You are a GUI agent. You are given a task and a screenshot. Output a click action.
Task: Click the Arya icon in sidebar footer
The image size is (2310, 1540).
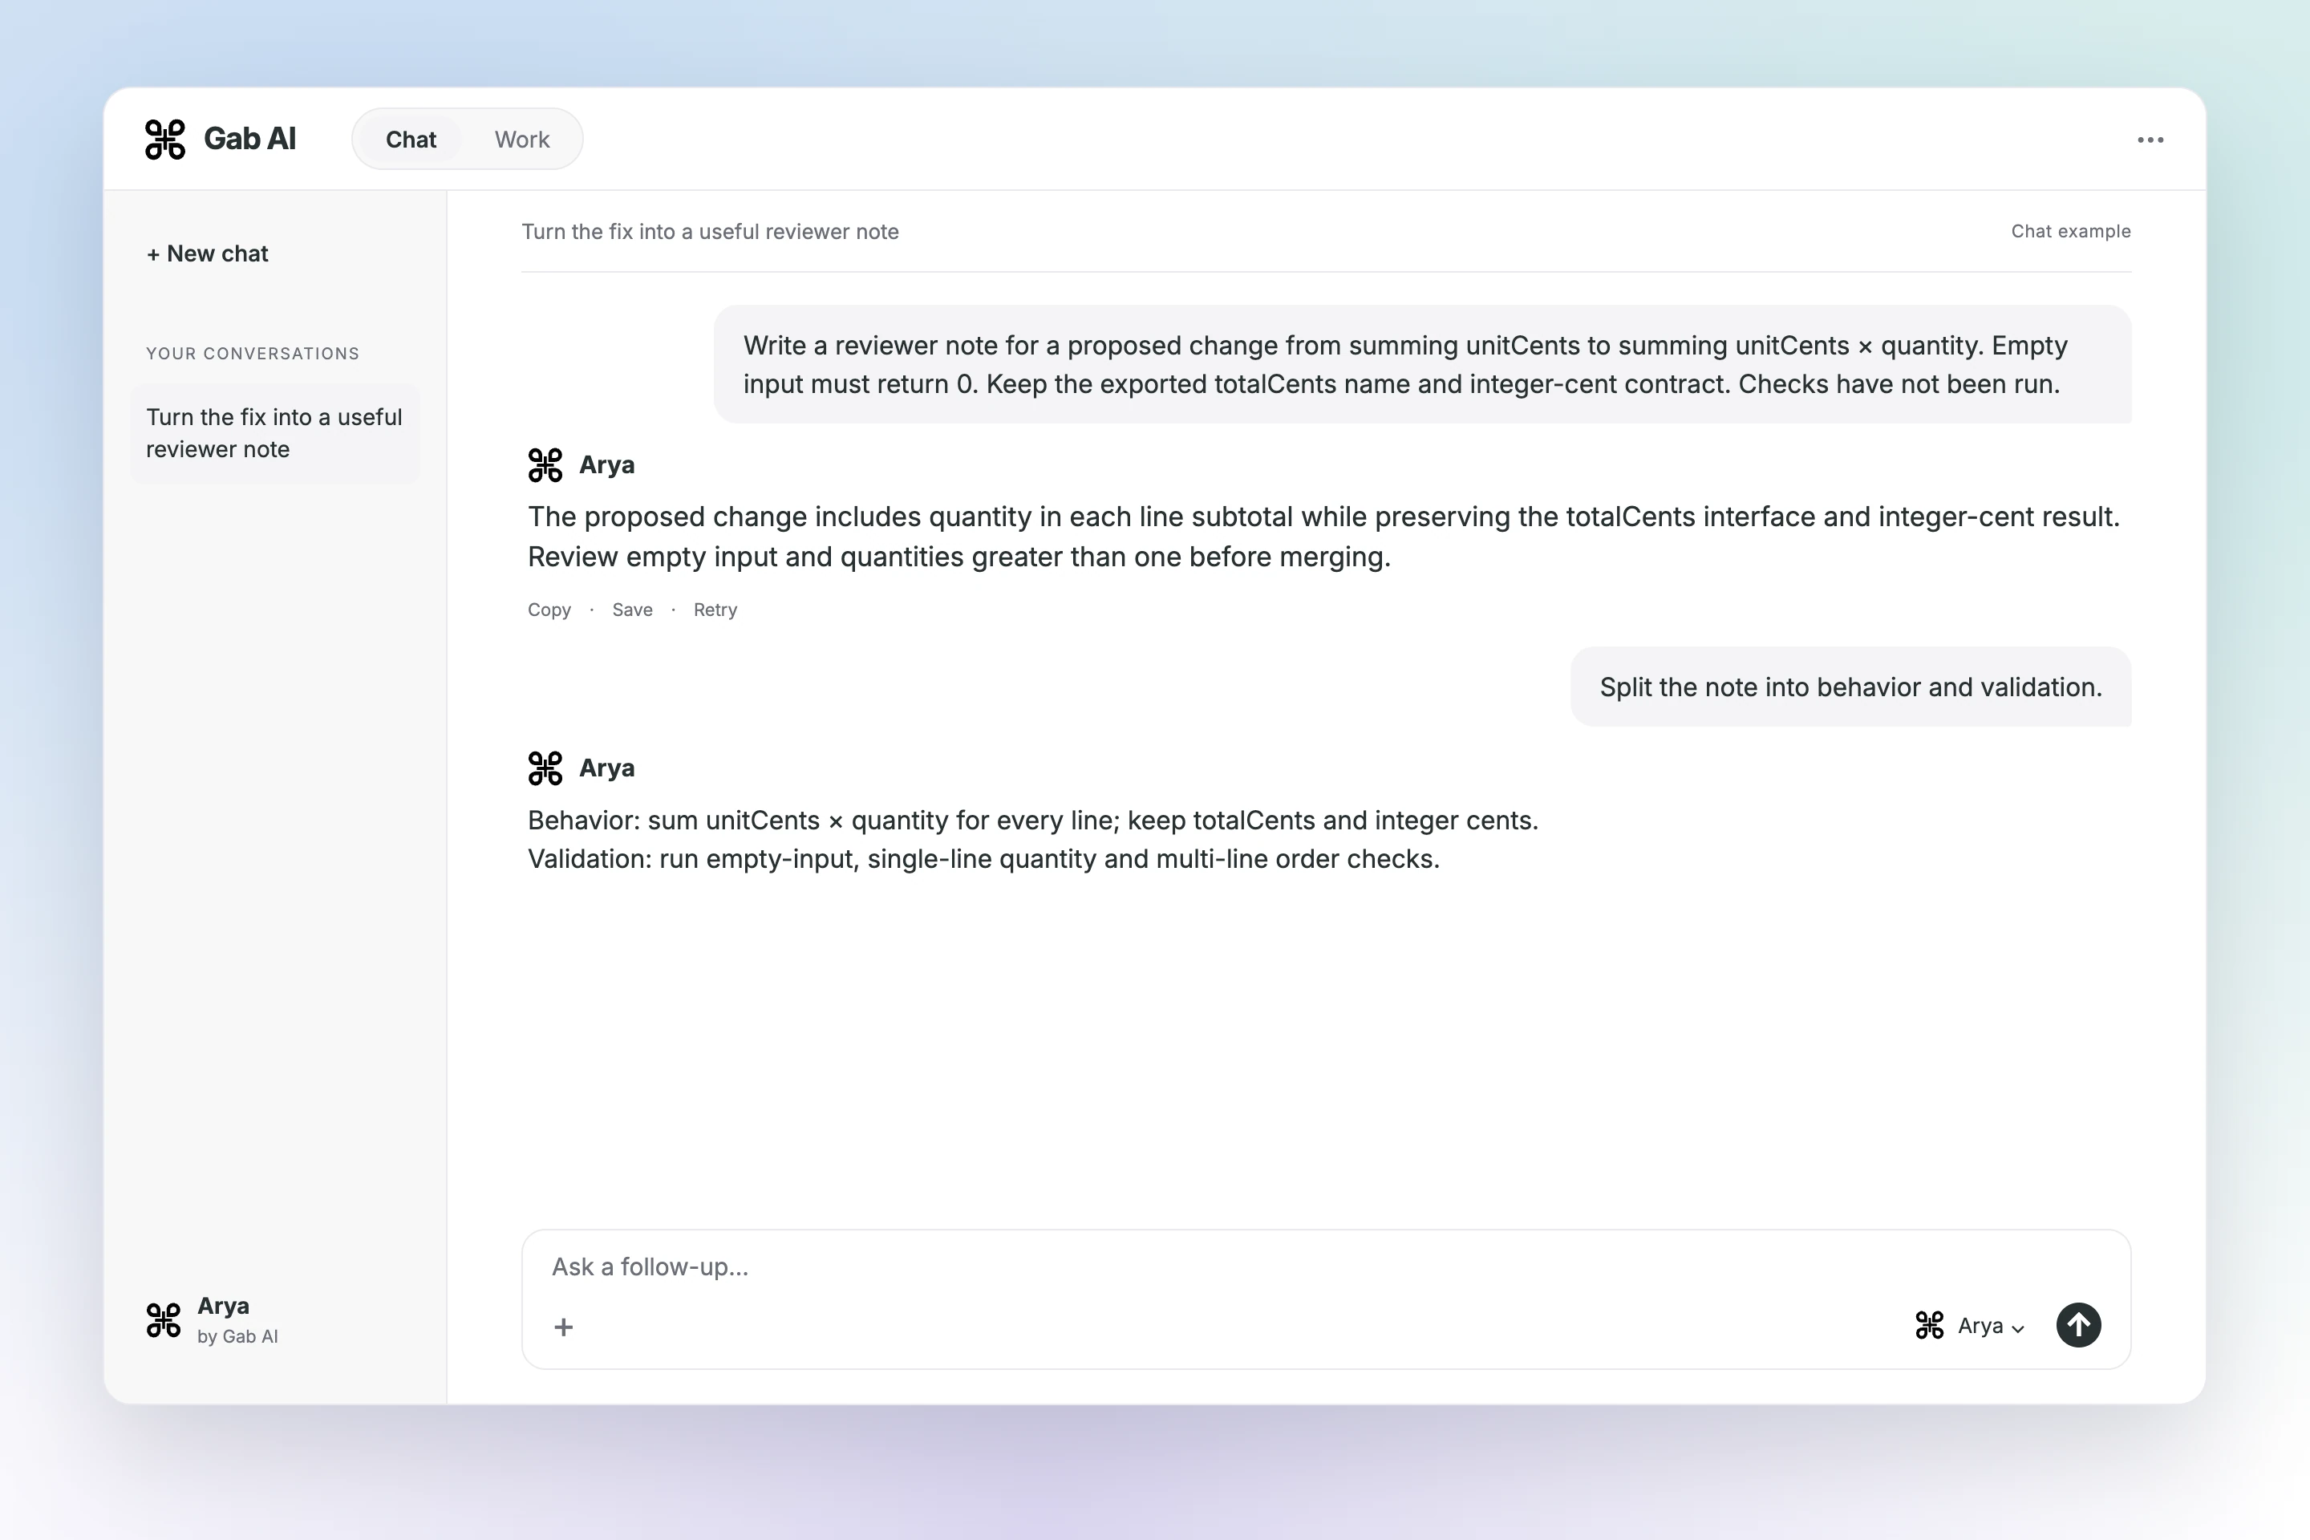(164, 1320)
